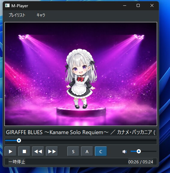Toggle the S mode button
This screenshot has width=170, height=173.
[x=73, y=151]
